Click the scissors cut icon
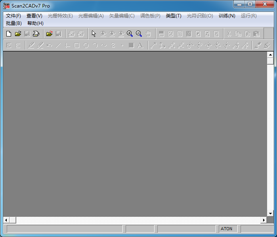Image resolution: width=277 pixels, height=237 pixels. tap(229, 34)
